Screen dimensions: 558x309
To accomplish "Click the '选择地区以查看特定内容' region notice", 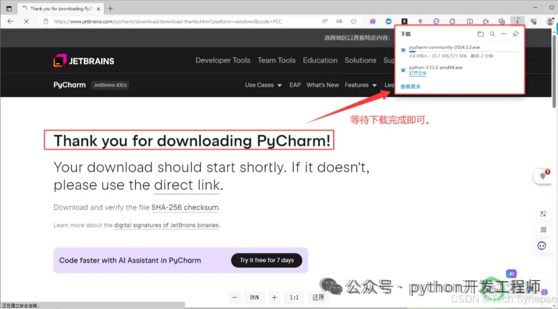I will point(357,38).
